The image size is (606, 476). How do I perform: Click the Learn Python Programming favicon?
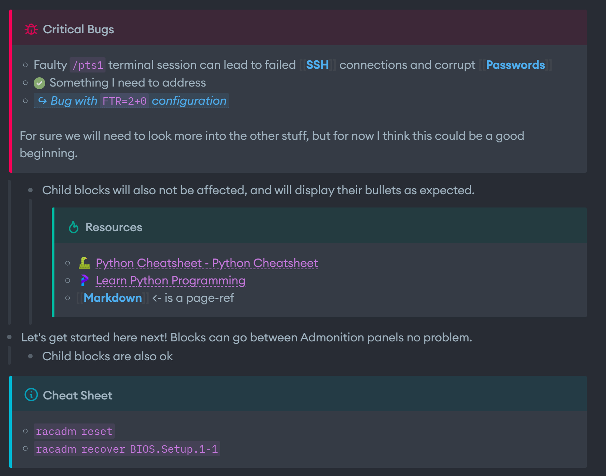(x=84, y=281)
